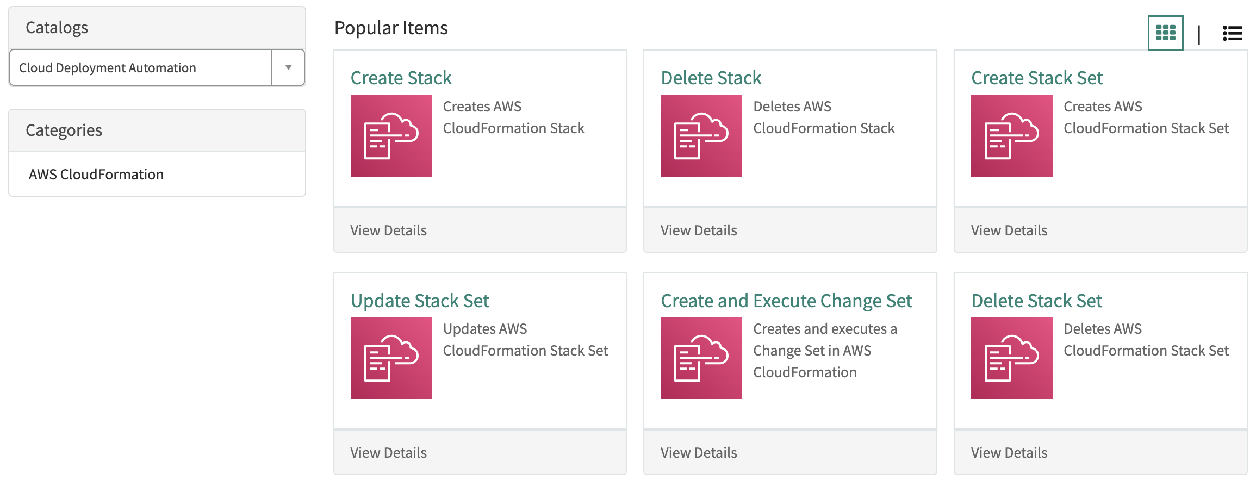1256x486 pixels.
Task: Click 'Creates and executes a Change Set' description
Action: pos(825,351)
